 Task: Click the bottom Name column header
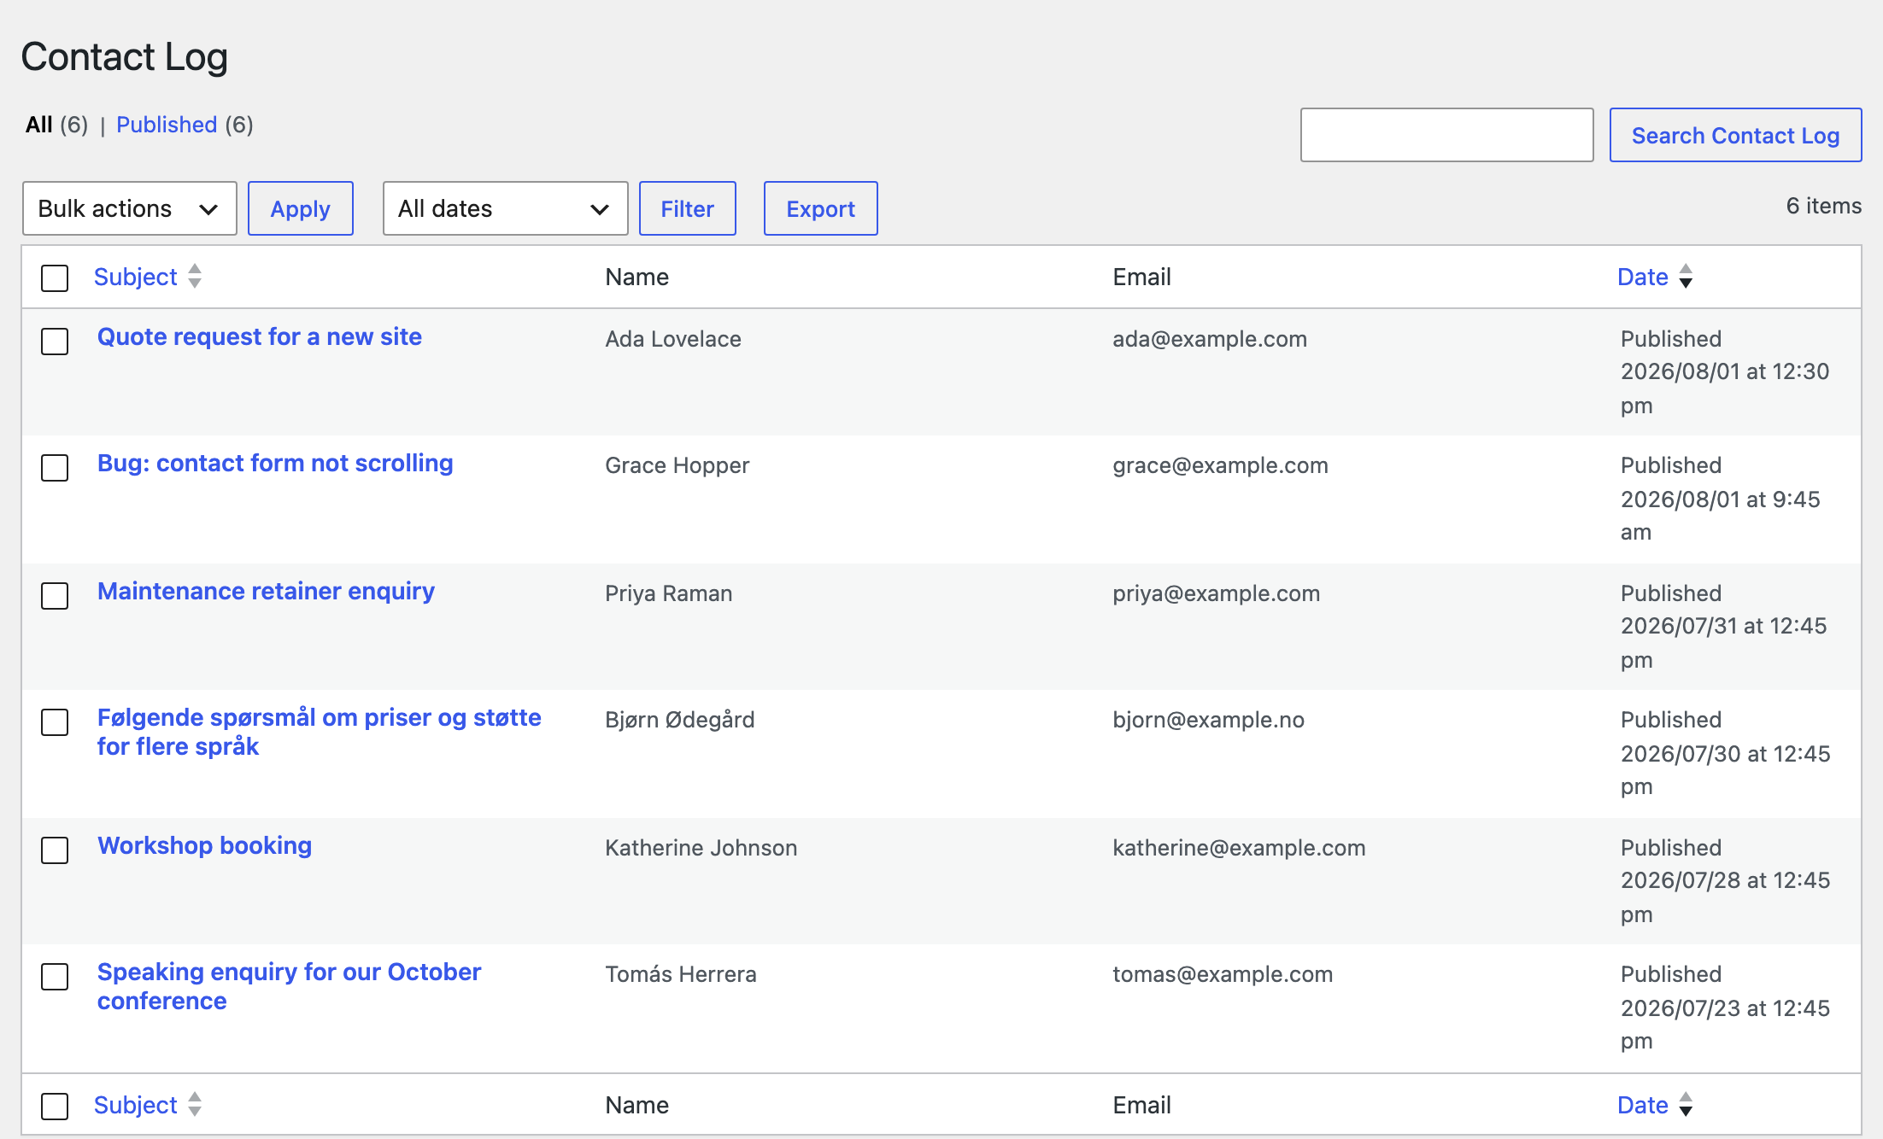[x=636, y=1105]
